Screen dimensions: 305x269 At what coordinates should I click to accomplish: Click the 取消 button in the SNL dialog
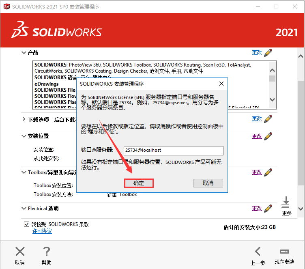(x=208, y=183)
